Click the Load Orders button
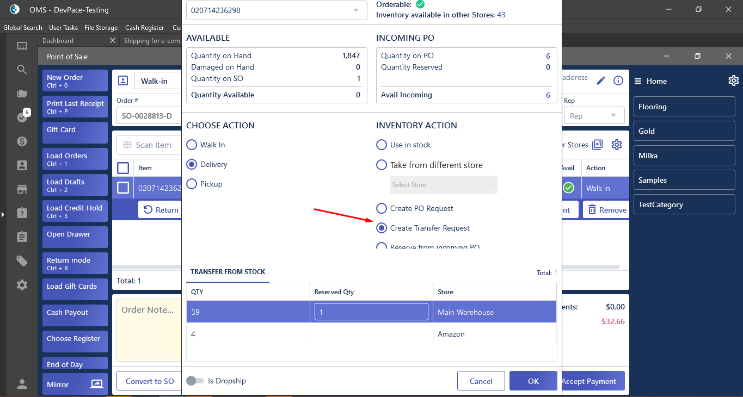Image resolution: width=743 pixels, height=397 pixels. pyautogui.click(x=75, y=159)
